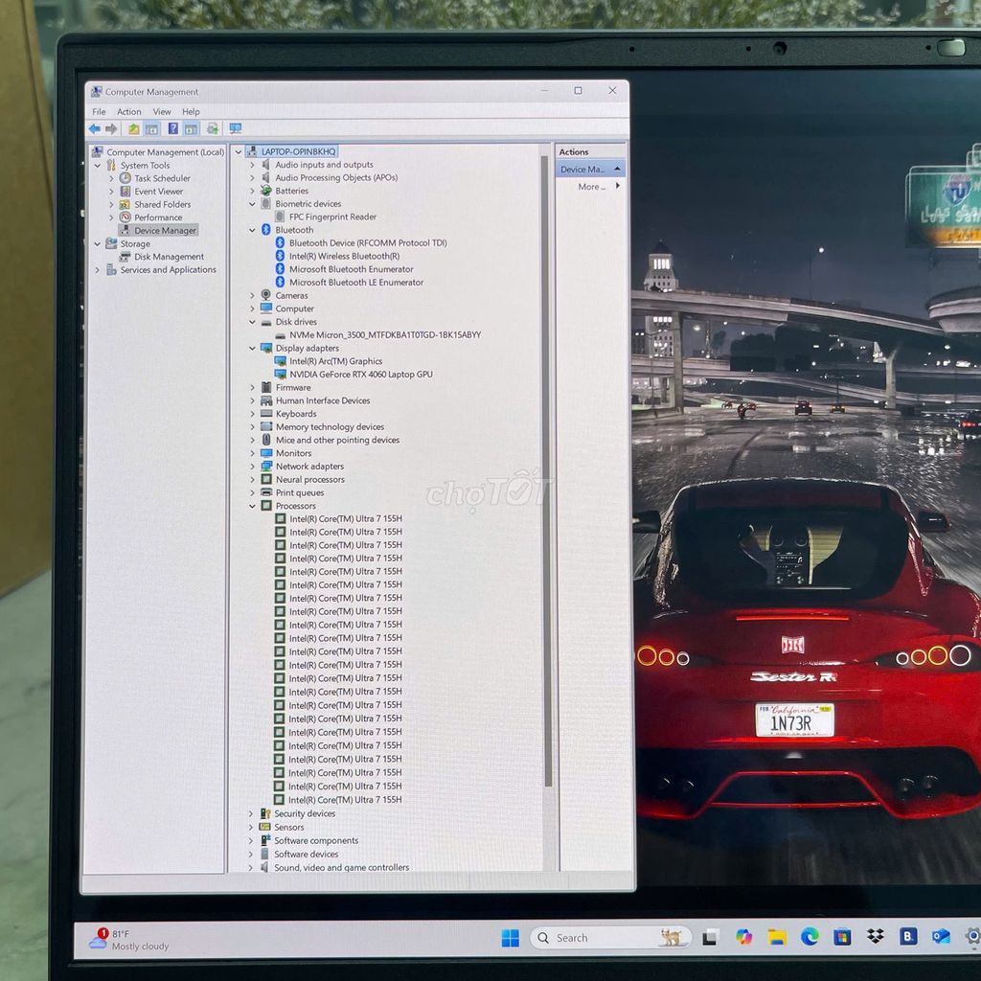Open Outlook from the taskbar
Screen dimensions: 981x981
[941, 936]
